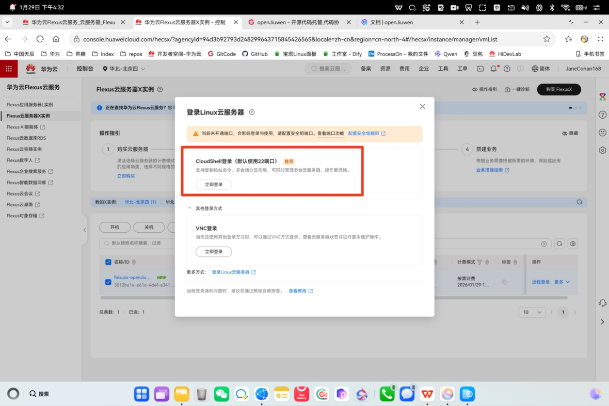Reload the browser page
Viewport: 609px width, 406px height.
40,39
